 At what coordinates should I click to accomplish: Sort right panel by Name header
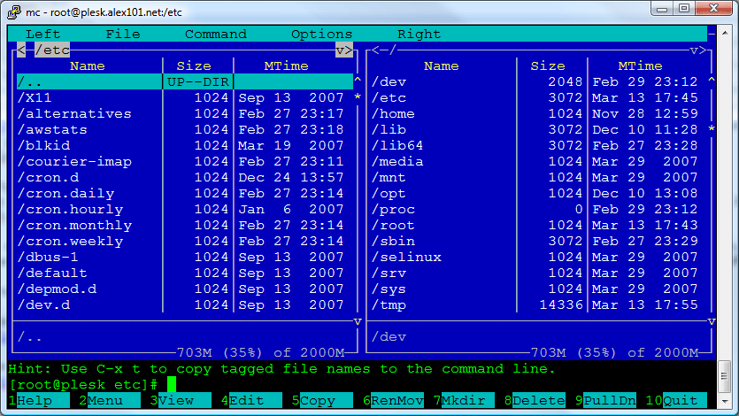click(x=441, y=66)
